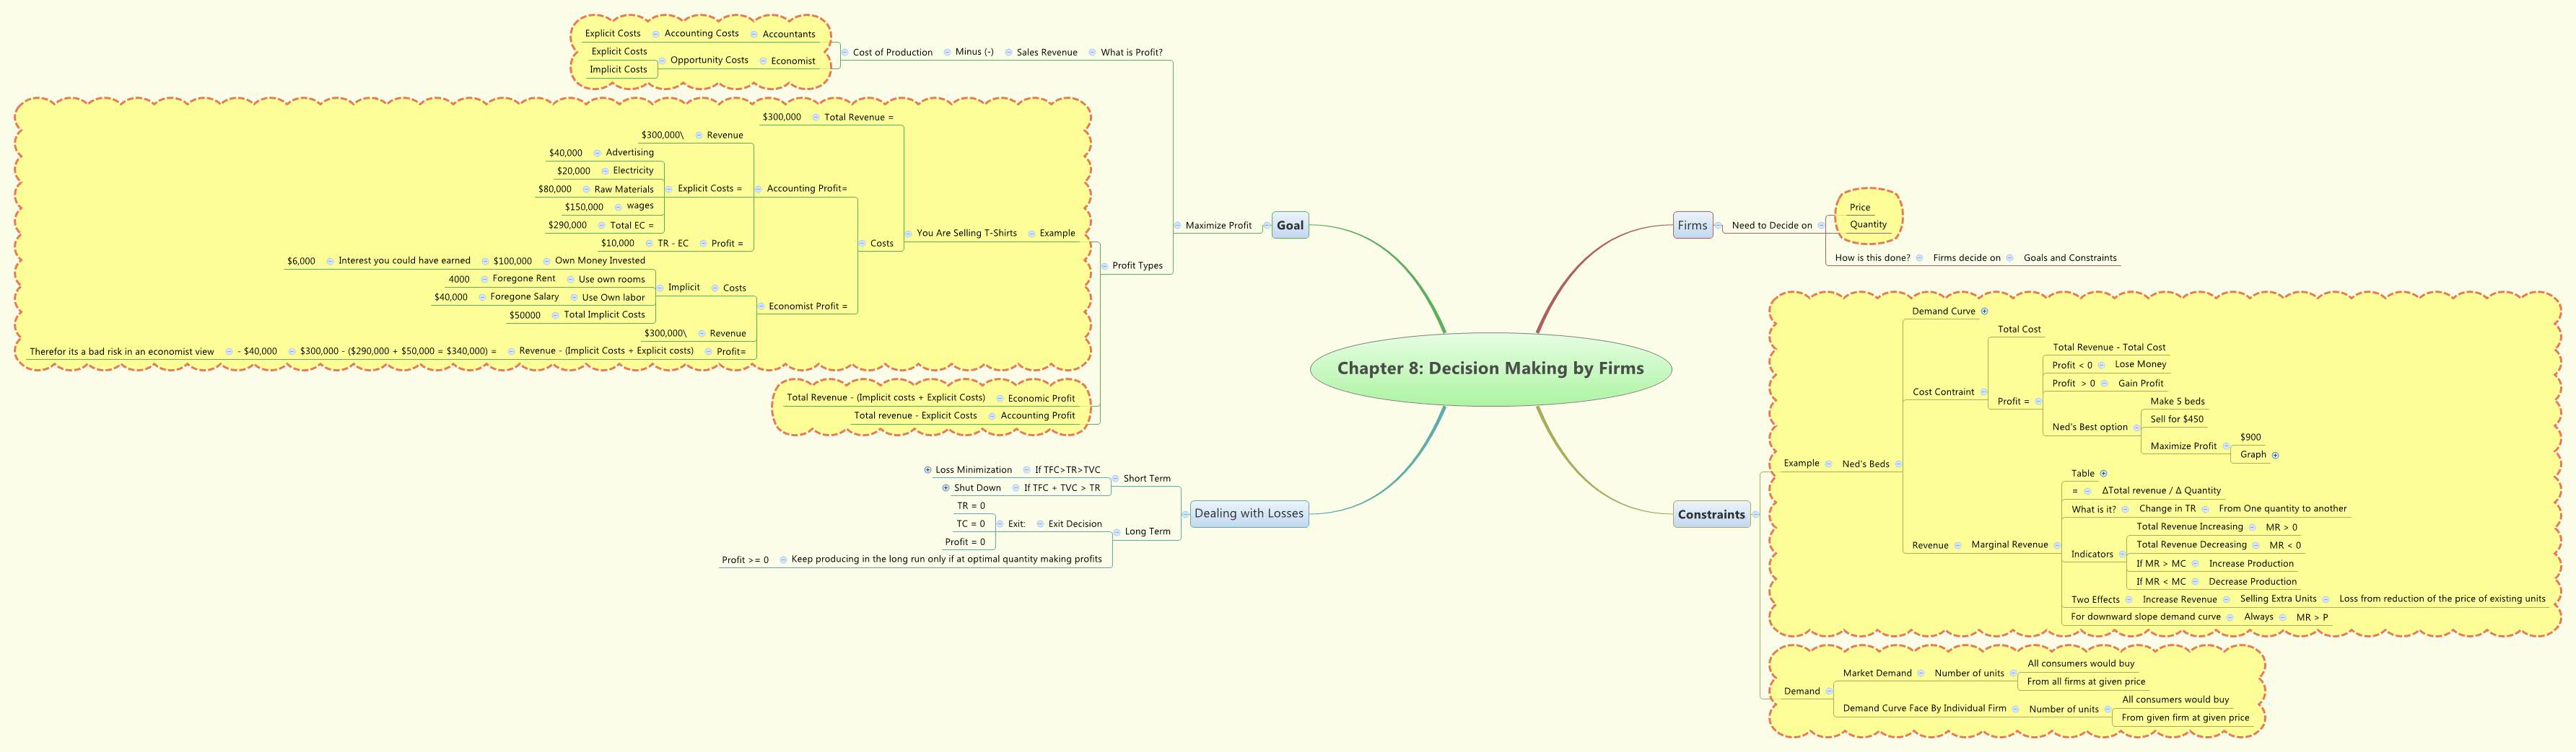Collapse the Cost Contraint branch

[1983, 392]
